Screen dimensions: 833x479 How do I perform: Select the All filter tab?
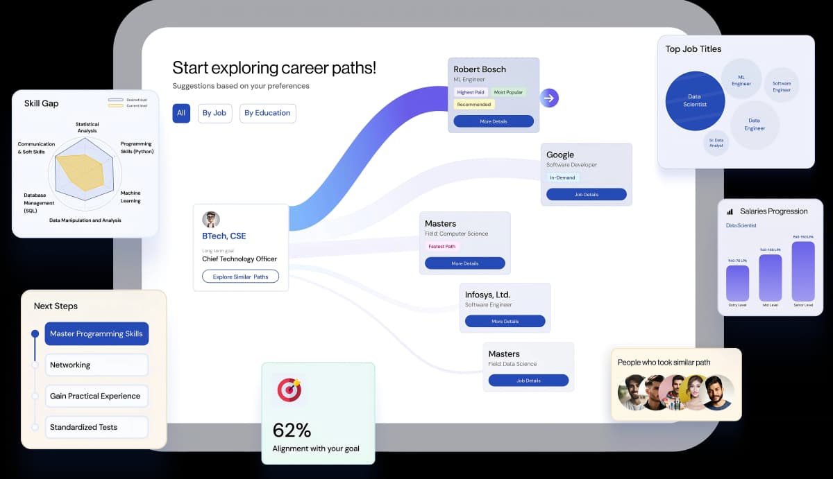click(181, 113)
